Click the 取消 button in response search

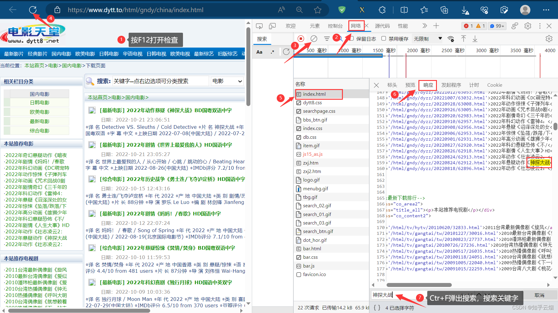coord(539,295)
